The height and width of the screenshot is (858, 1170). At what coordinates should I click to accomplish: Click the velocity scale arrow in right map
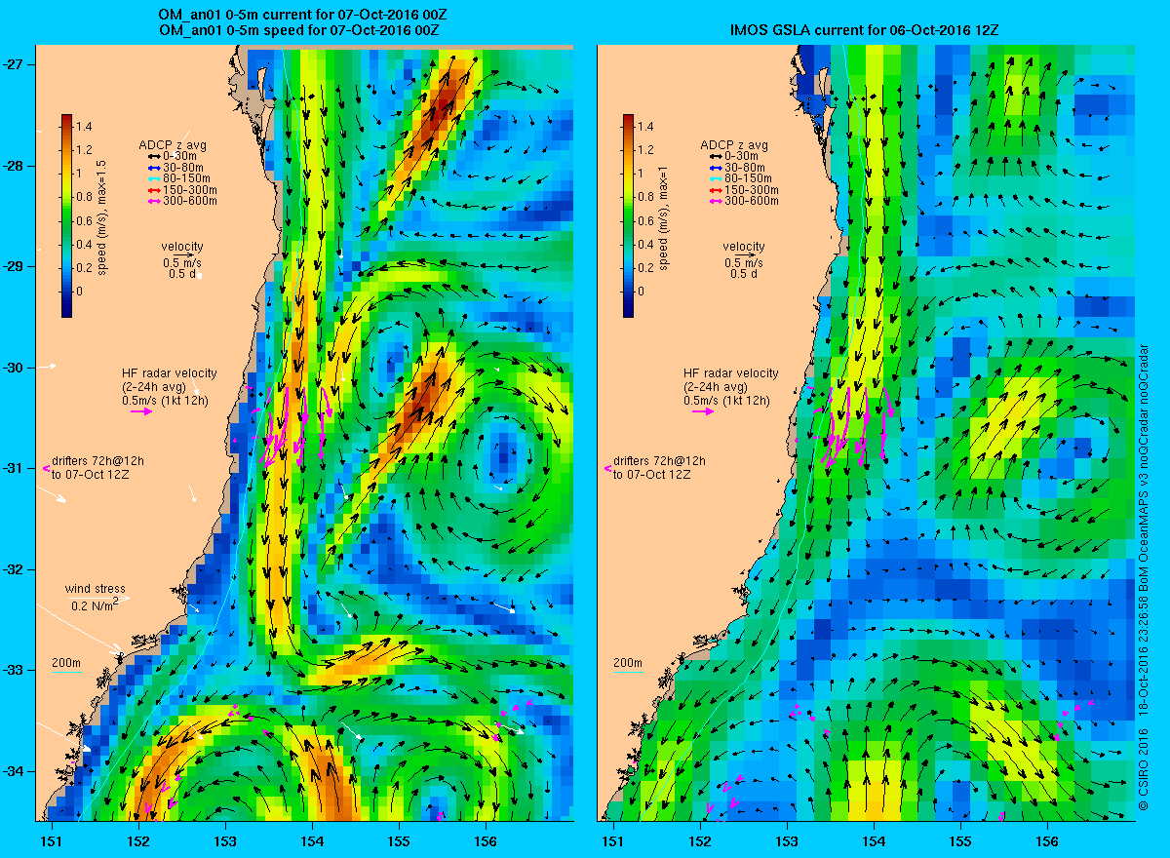click(x=744, y=256)
